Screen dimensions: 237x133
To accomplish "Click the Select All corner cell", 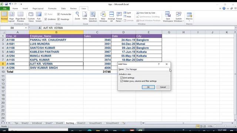I will click(x=3, y=32).
